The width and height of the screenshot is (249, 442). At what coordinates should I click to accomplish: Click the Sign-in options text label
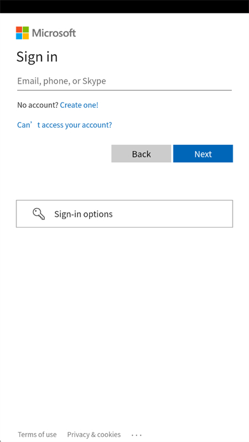(84, 214)
